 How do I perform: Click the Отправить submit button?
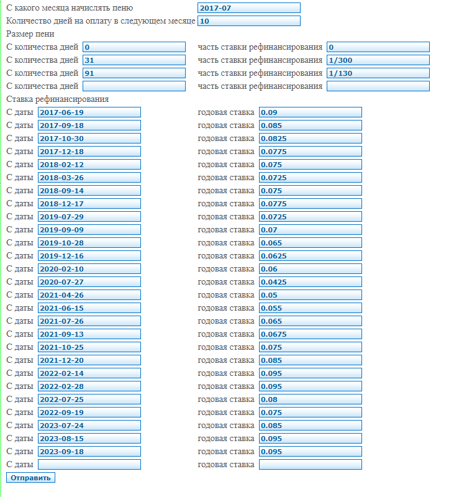coord(30,477)
